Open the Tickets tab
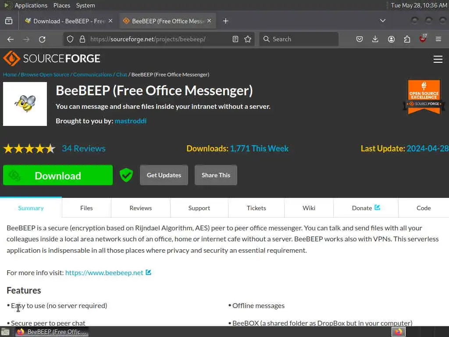Image resolution: width=449 pixels, height=337 pixels. pos(256,208)
